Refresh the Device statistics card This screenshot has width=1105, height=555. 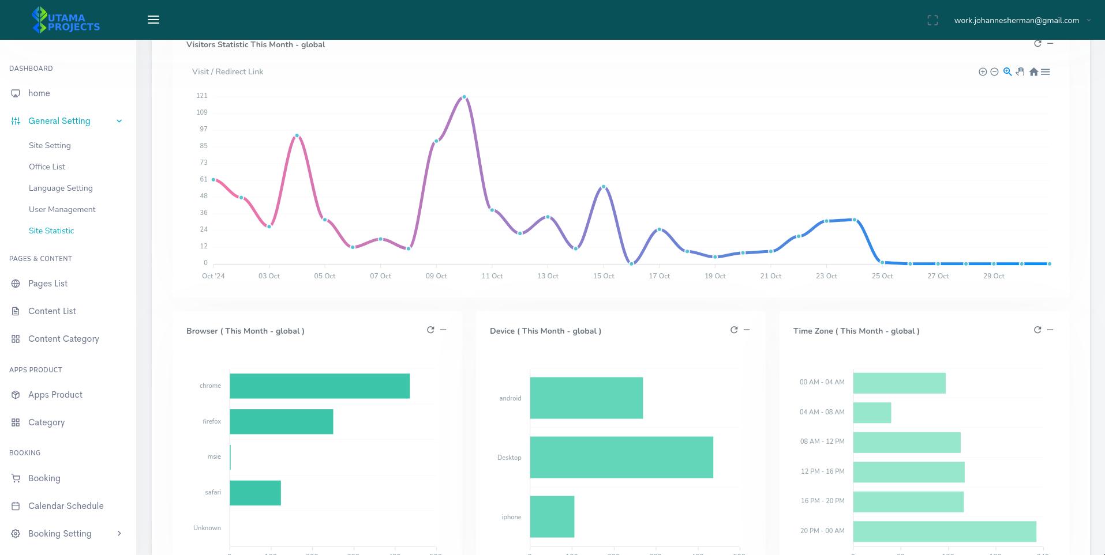(x=734, y=330)
